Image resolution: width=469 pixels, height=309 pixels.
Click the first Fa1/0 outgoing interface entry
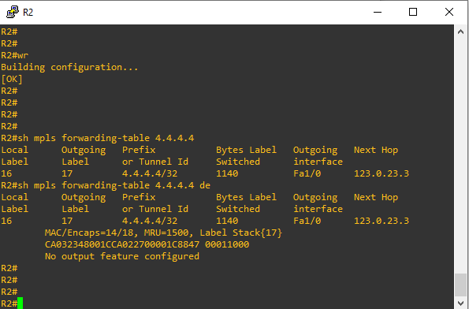307,173
